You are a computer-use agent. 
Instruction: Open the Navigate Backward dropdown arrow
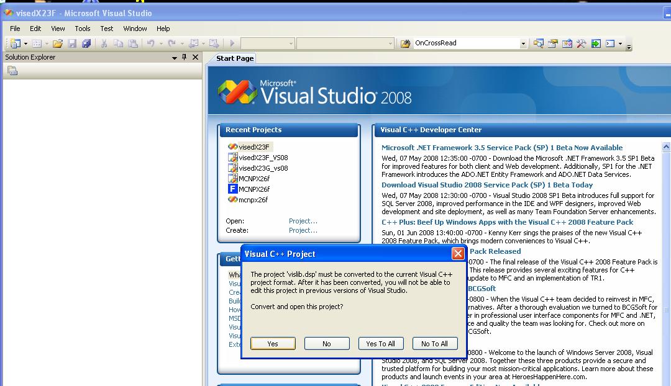point(203,43)
